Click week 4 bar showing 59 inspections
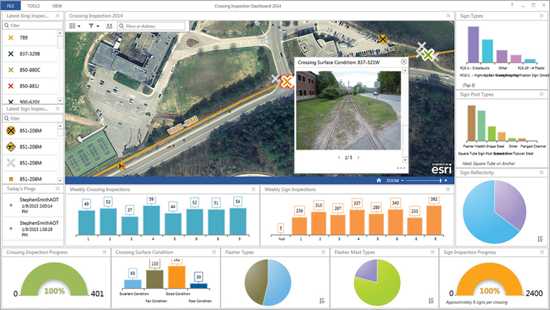The image size is (550, 310). coord(152,220)
